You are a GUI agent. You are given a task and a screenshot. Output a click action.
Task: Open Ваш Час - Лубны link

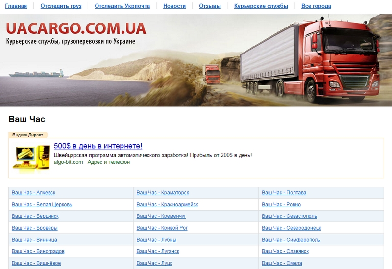tap(156, 240)
